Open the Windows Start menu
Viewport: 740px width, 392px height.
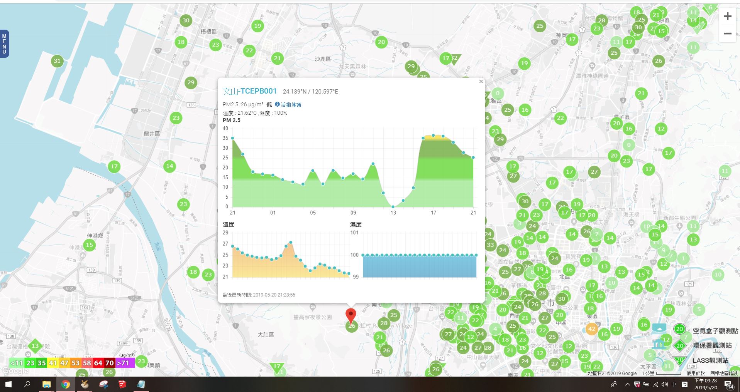[8, 384]
